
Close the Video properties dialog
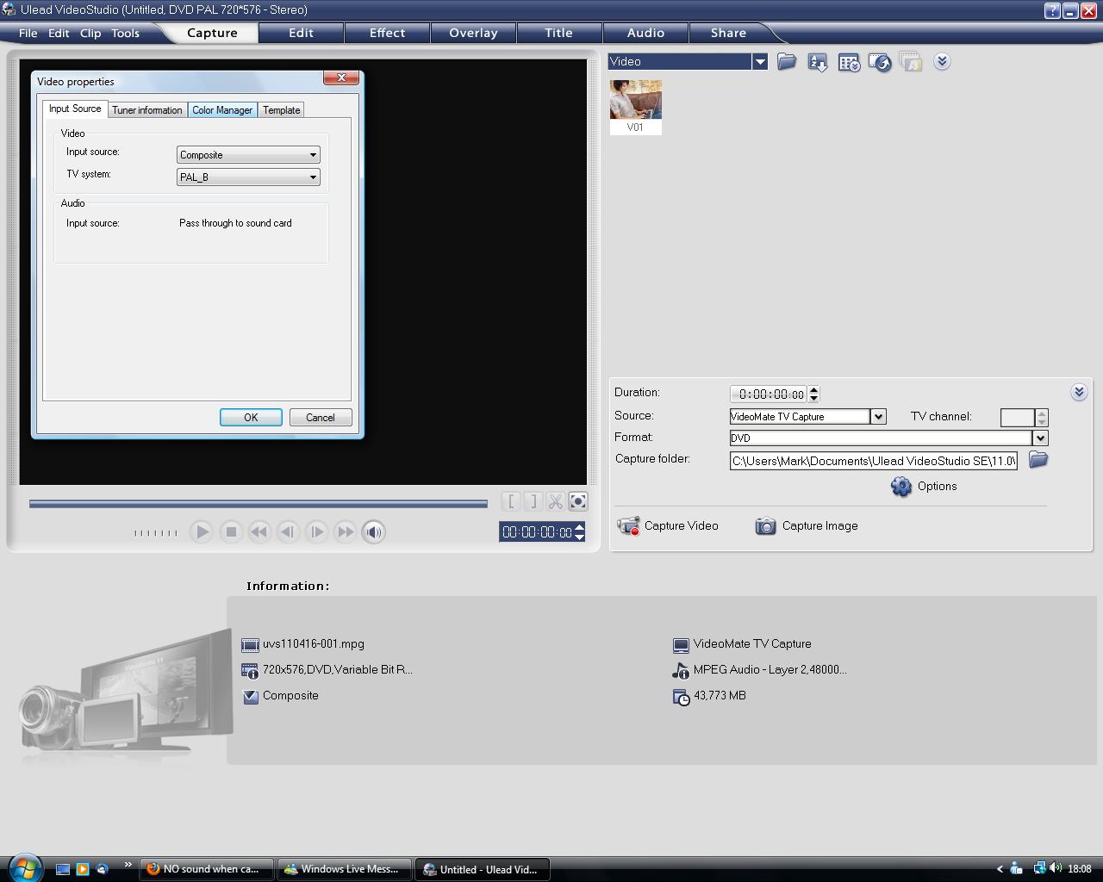click(341, 78)
